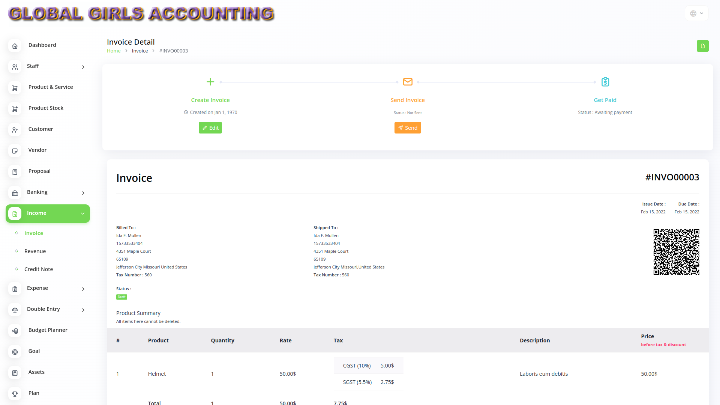Click the green Edit button

(210, 128)
